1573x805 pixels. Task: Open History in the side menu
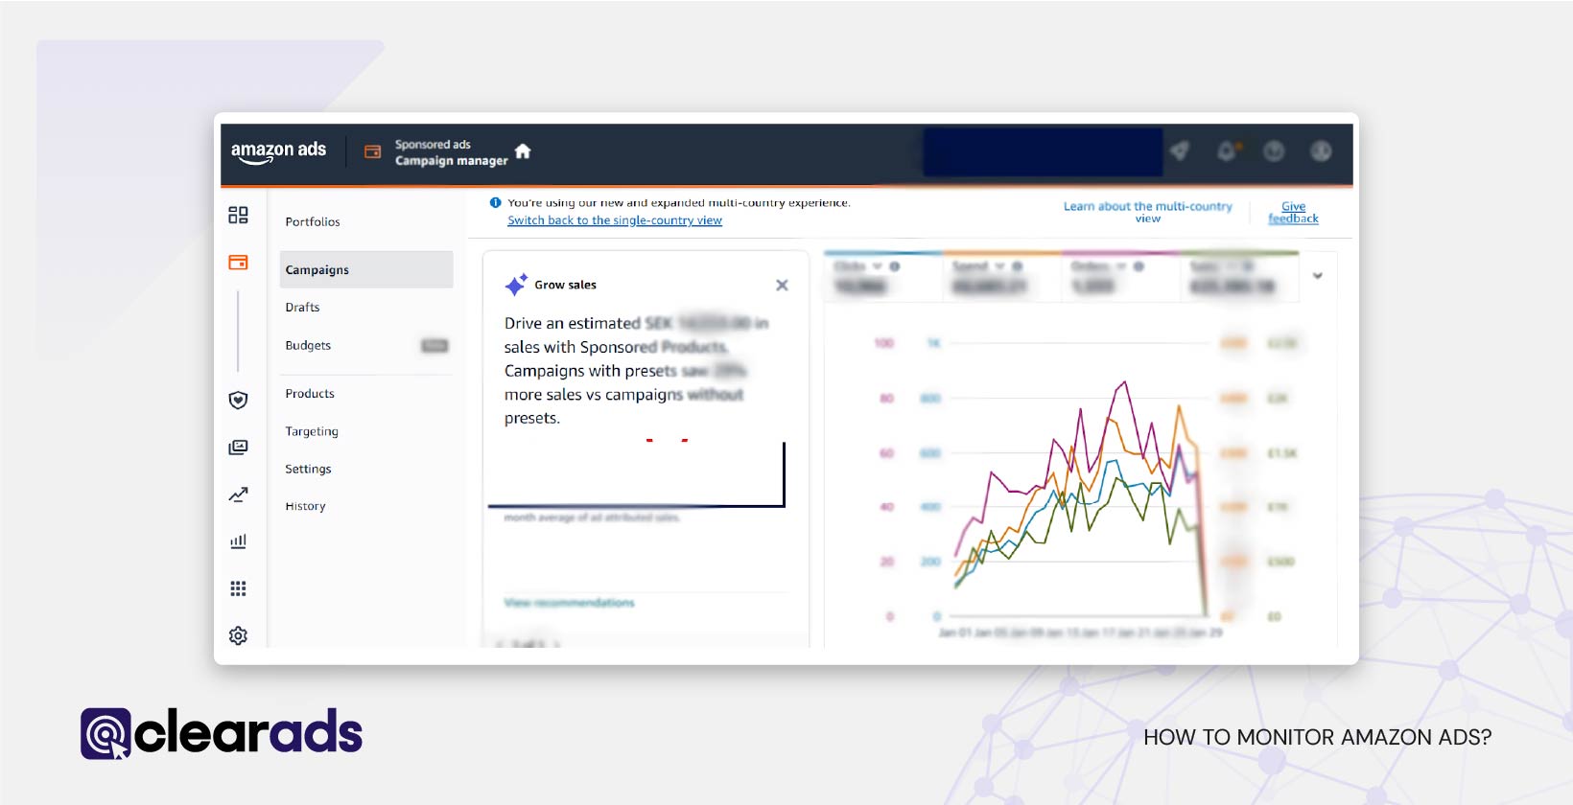(x=305, y=506)
